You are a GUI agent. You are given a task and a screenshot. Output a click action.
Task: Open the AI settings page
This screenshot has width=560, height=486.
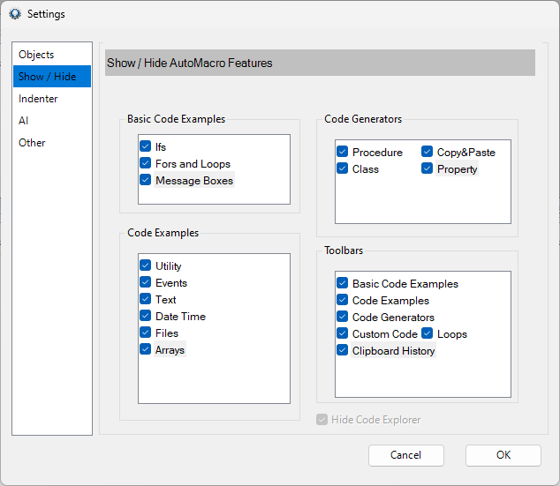point(52,121)
